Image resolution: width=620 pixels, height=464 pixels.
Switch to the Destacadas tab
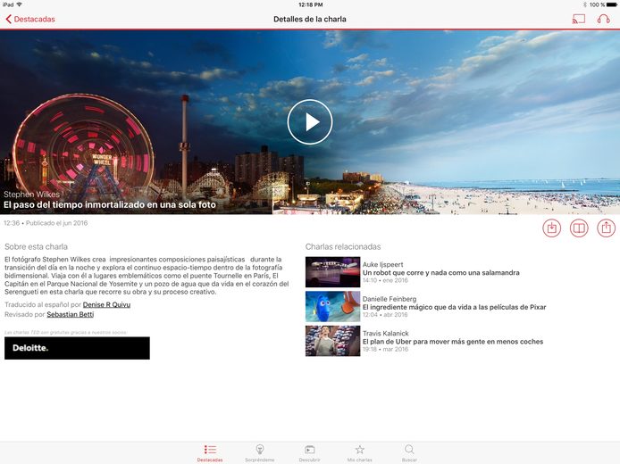(x=210, y=453)
